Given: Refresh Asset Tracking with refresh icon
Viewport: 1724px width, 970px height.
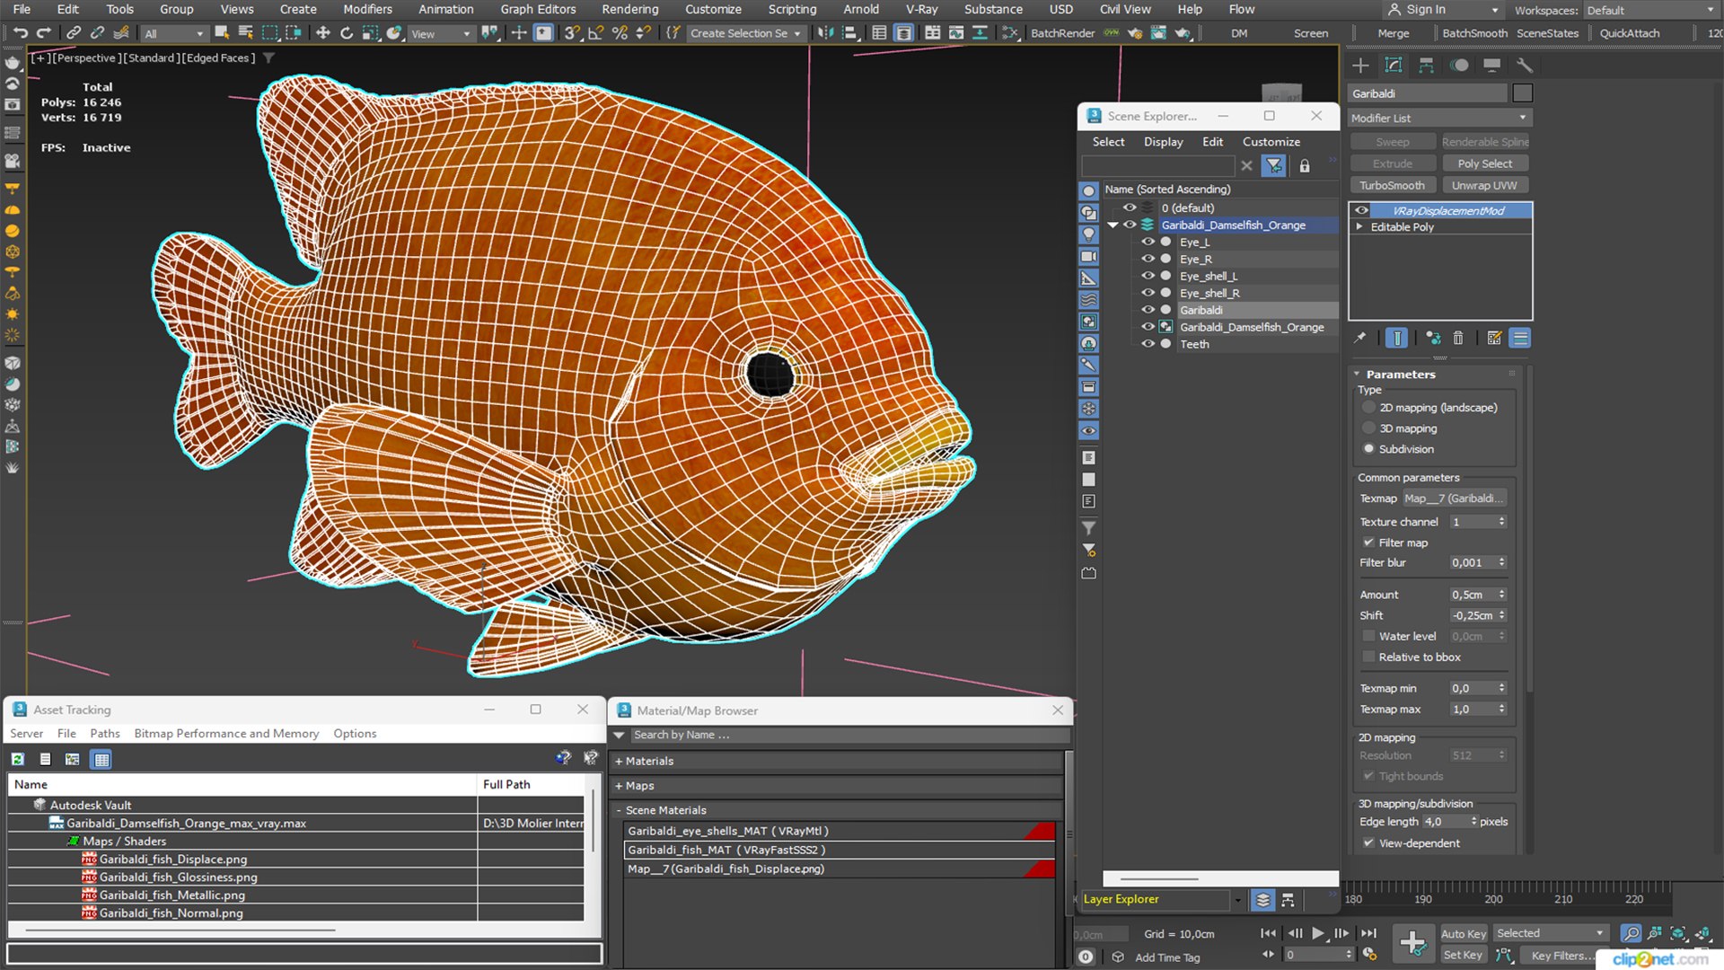Looking at the screenshot, I should tap(18, 760).
